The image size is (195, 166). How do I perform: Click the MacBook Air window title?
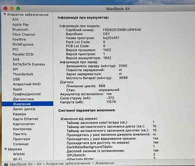click(x=118, y=9)
